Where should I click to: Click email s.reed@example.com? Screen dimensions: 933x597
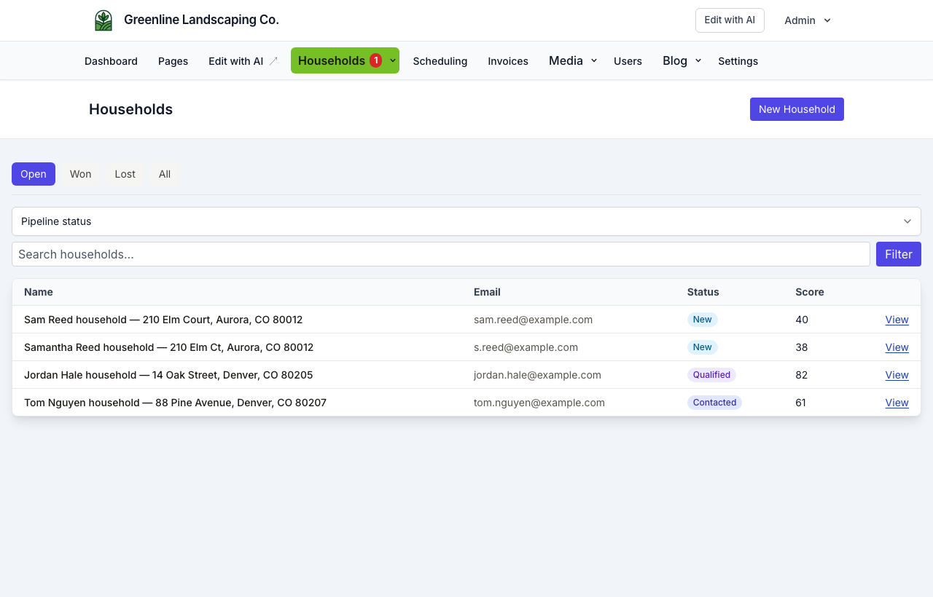(x=526, y=347)
